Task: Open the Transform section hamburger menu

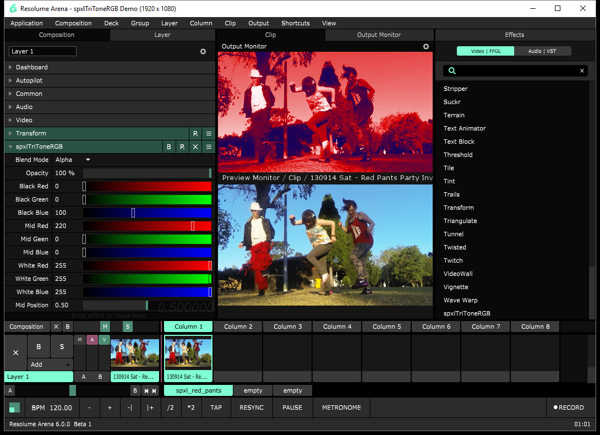Action: coord(209,133)
